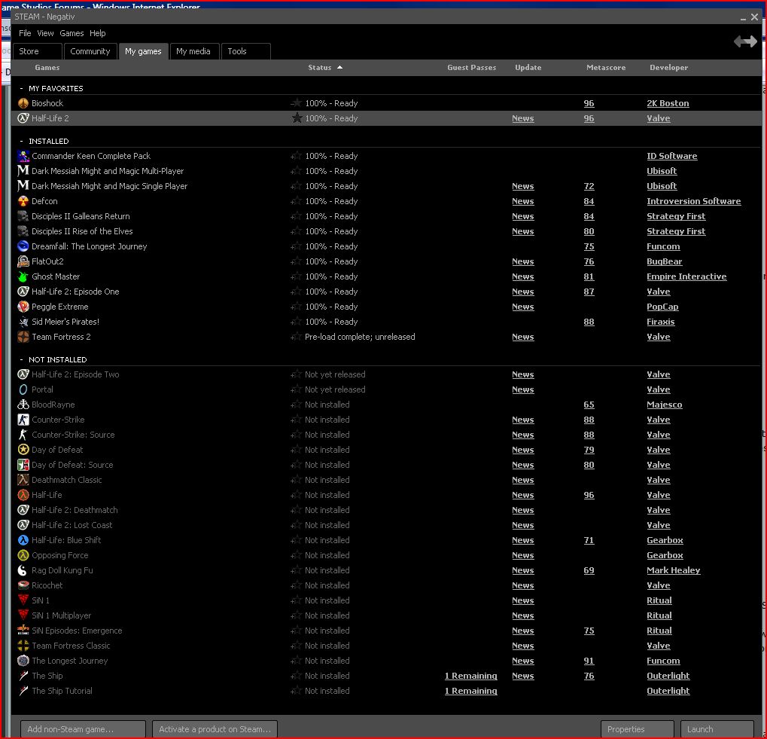The width and height of the screenshot is (767, 739).
Task: Click the Ricochet game icon
Action: (x=23, y=585)
